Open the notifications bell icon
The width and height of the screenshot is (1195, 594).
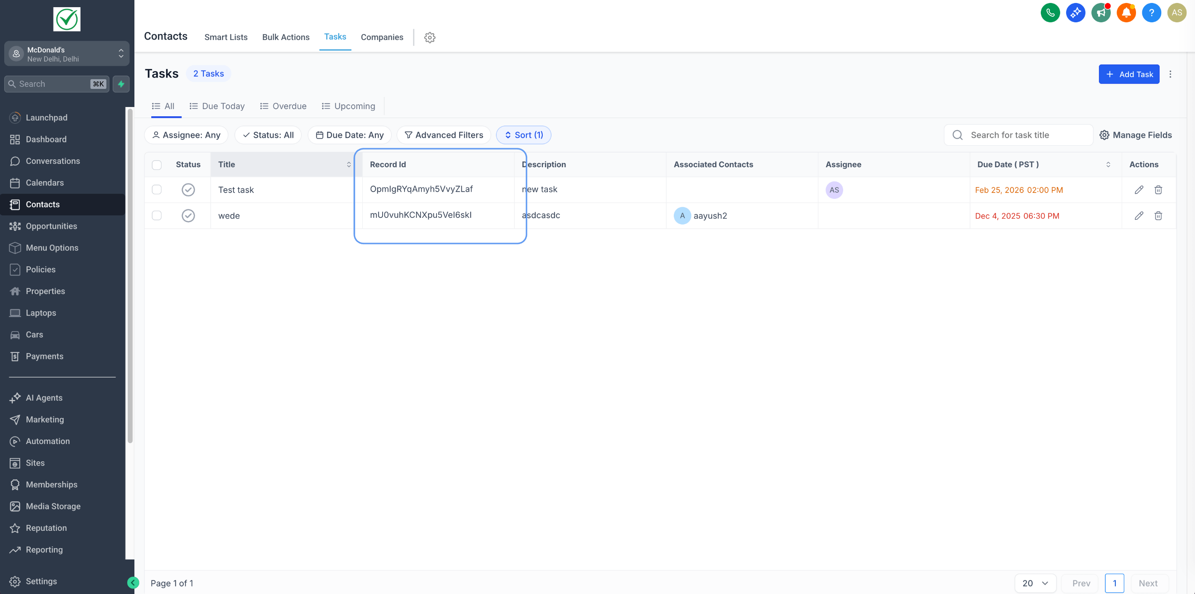[x=1126, y=13]
